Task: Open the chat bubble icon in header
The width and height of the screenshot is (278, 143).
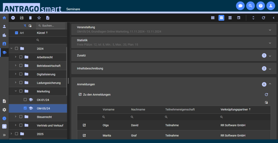Action: tap(240, 5)
